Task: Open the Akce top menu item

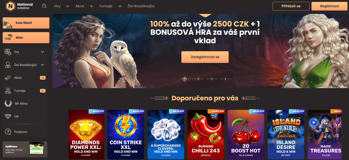Action: pyautogui.click(x=80, y=6)
